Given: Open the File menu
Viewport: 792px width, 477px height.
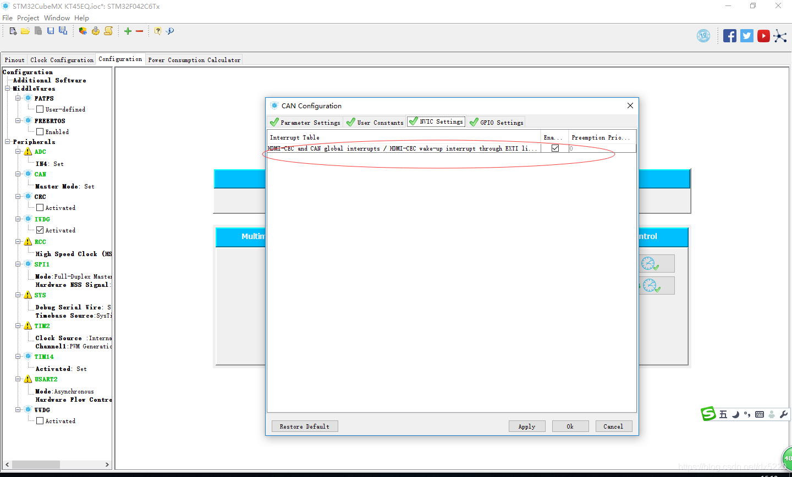Looking at the screenshot, I should [8, 18].
